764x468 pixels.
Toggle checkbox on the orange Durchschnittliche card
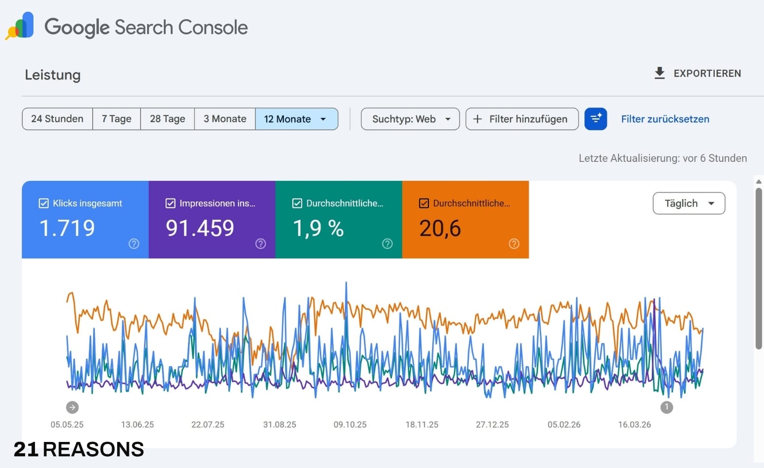pos(424,203)
